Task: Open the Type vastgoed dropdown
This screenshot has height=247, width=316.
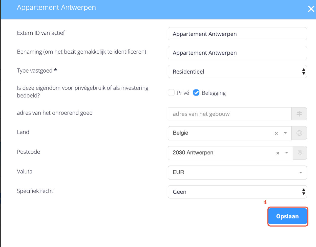Action: coord(237,72)
